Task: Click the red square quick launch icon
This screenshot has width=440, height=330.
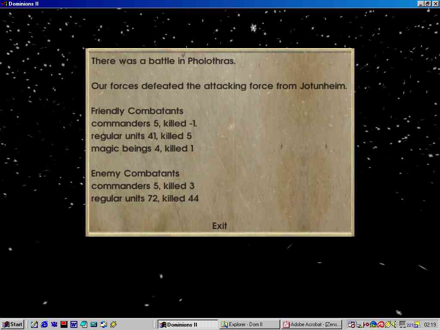Action: point(64,324)
